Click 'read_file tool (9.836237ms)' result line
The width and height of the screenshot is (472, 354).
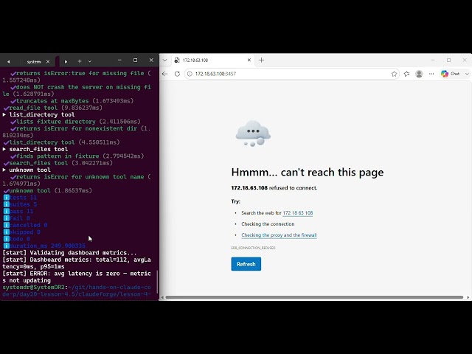(x=53, y=108)
